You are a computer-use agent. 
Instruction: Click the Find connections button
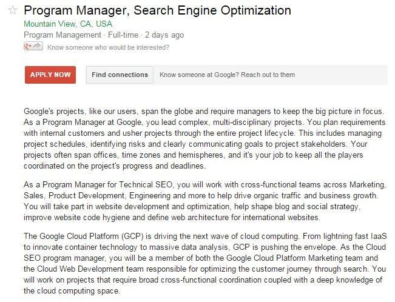coord(120,75)
